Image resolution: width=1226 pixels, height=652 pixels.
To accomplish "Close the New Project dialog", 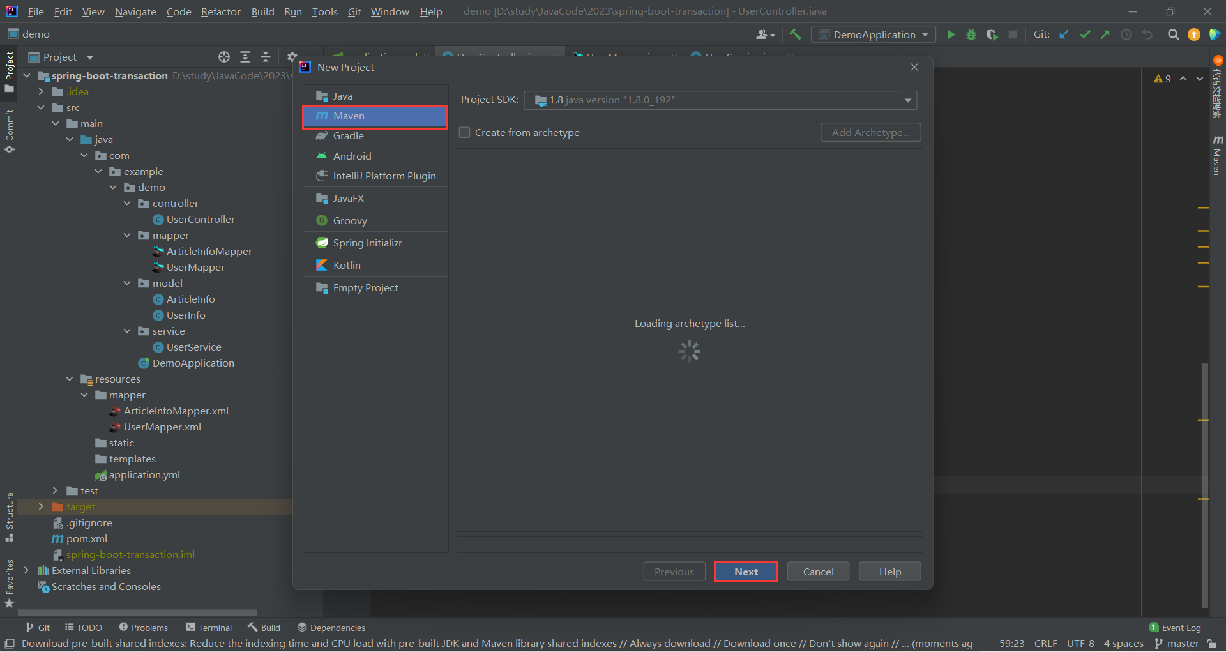I will pyautogui.click(x=914, y=67).
